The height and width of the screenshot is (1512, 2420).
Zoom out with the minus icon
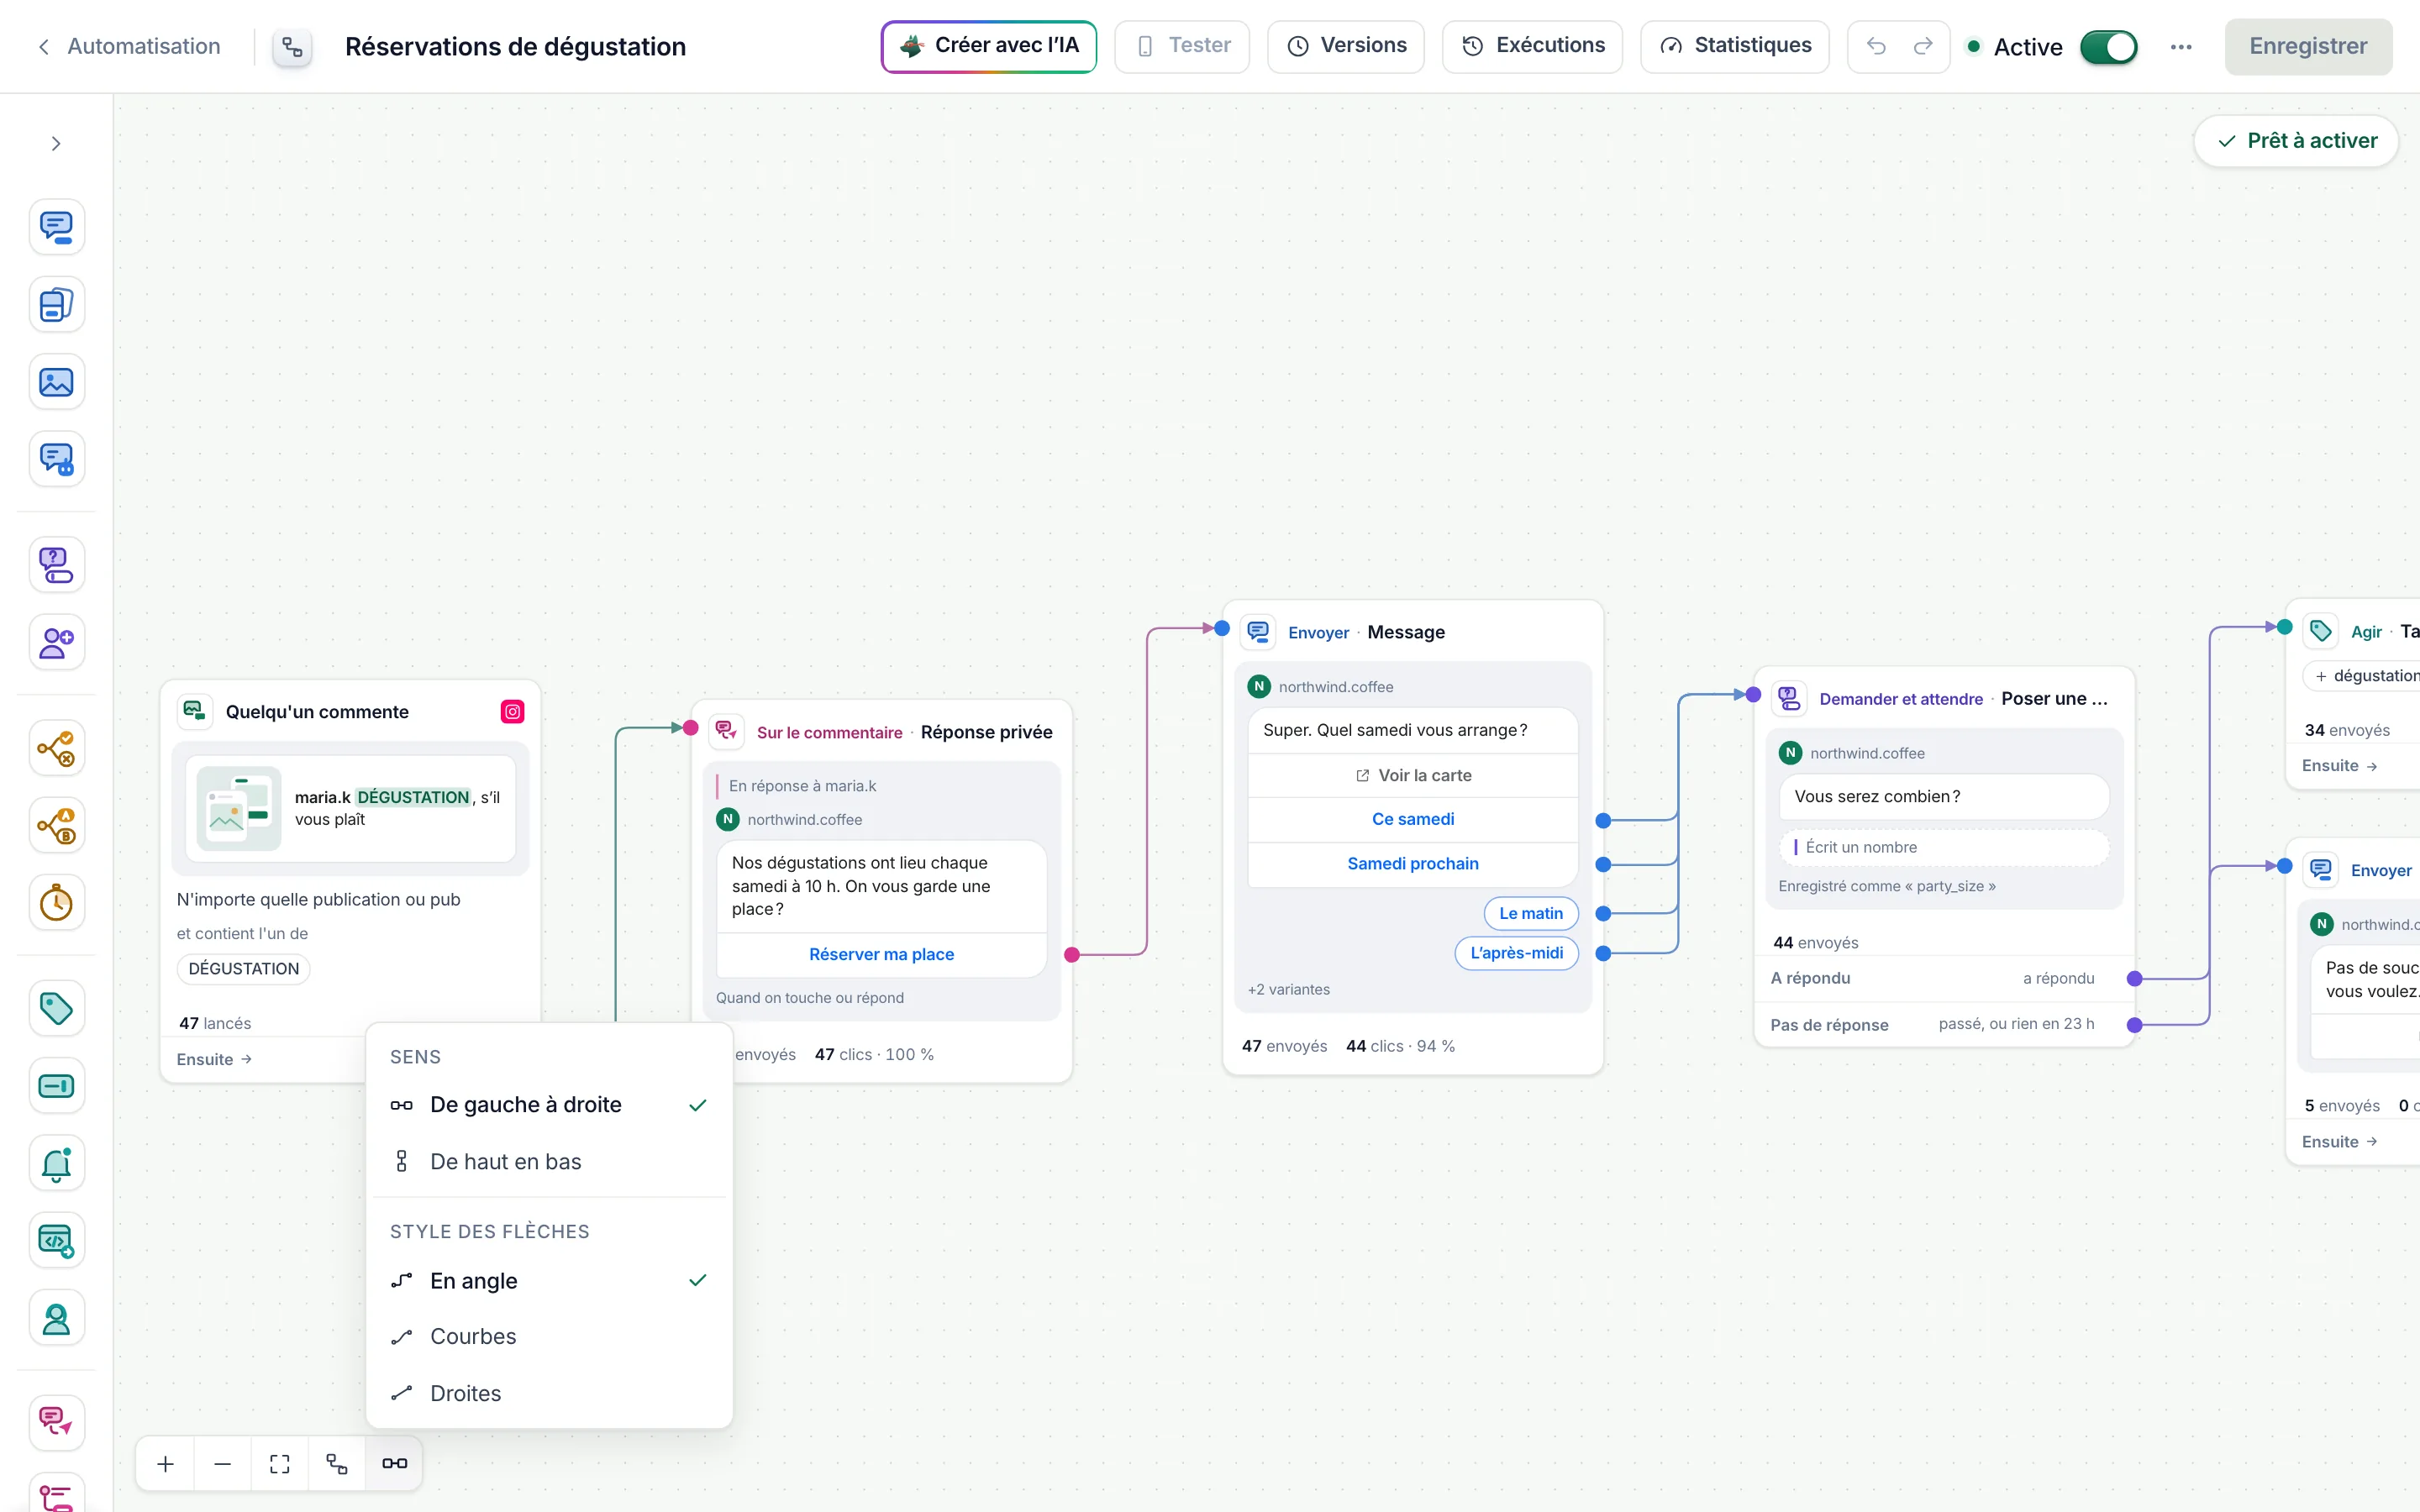[223, 1464]
